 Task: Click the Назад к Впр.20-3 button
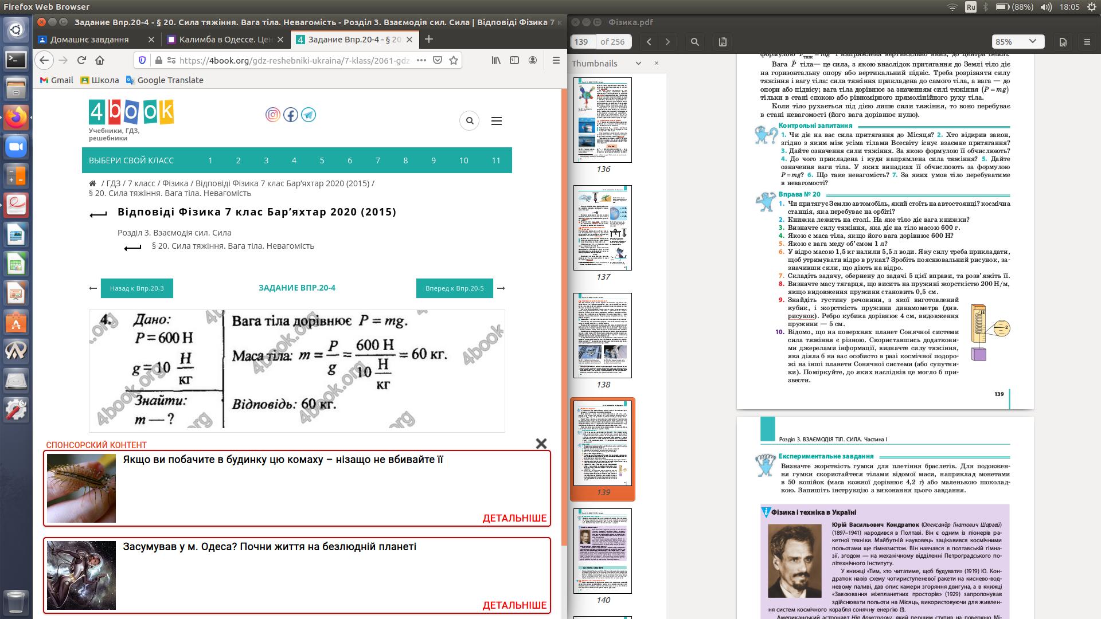(136, 288)
